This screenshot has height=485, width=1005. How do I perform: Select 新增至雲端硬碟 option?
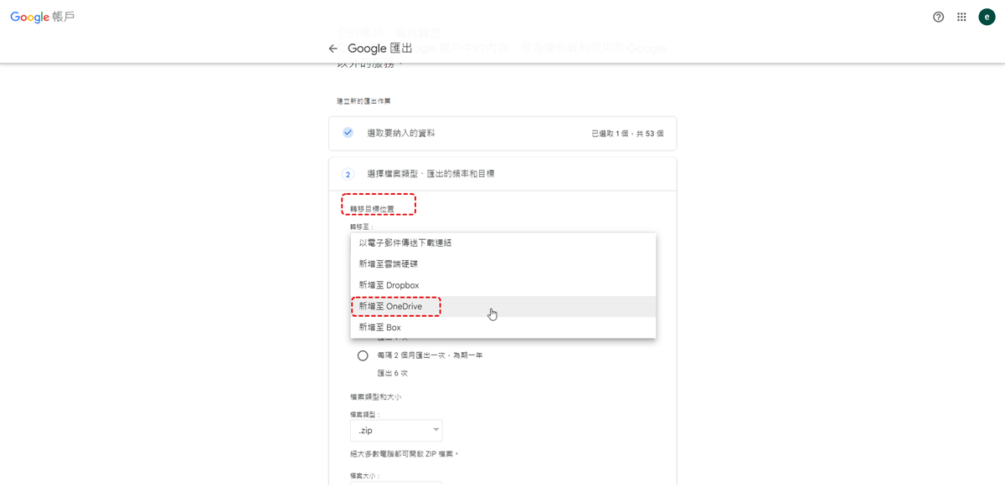[x=502, y=263]
